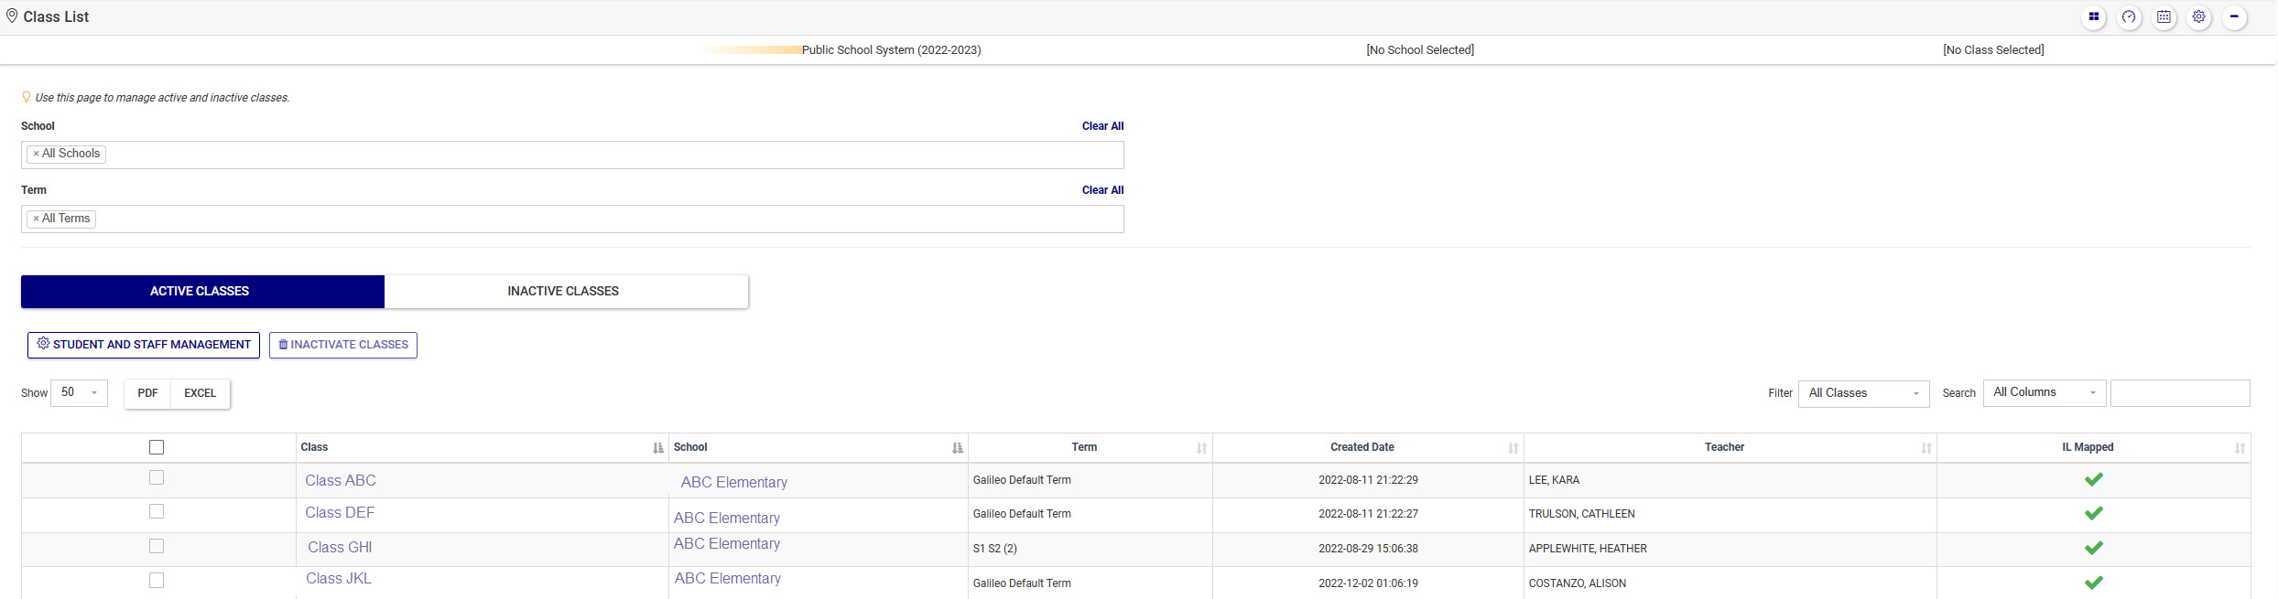Screen dimensions: 2278x599
Task: Click the Student and Staff Management button
Action: tap(144, 346)
